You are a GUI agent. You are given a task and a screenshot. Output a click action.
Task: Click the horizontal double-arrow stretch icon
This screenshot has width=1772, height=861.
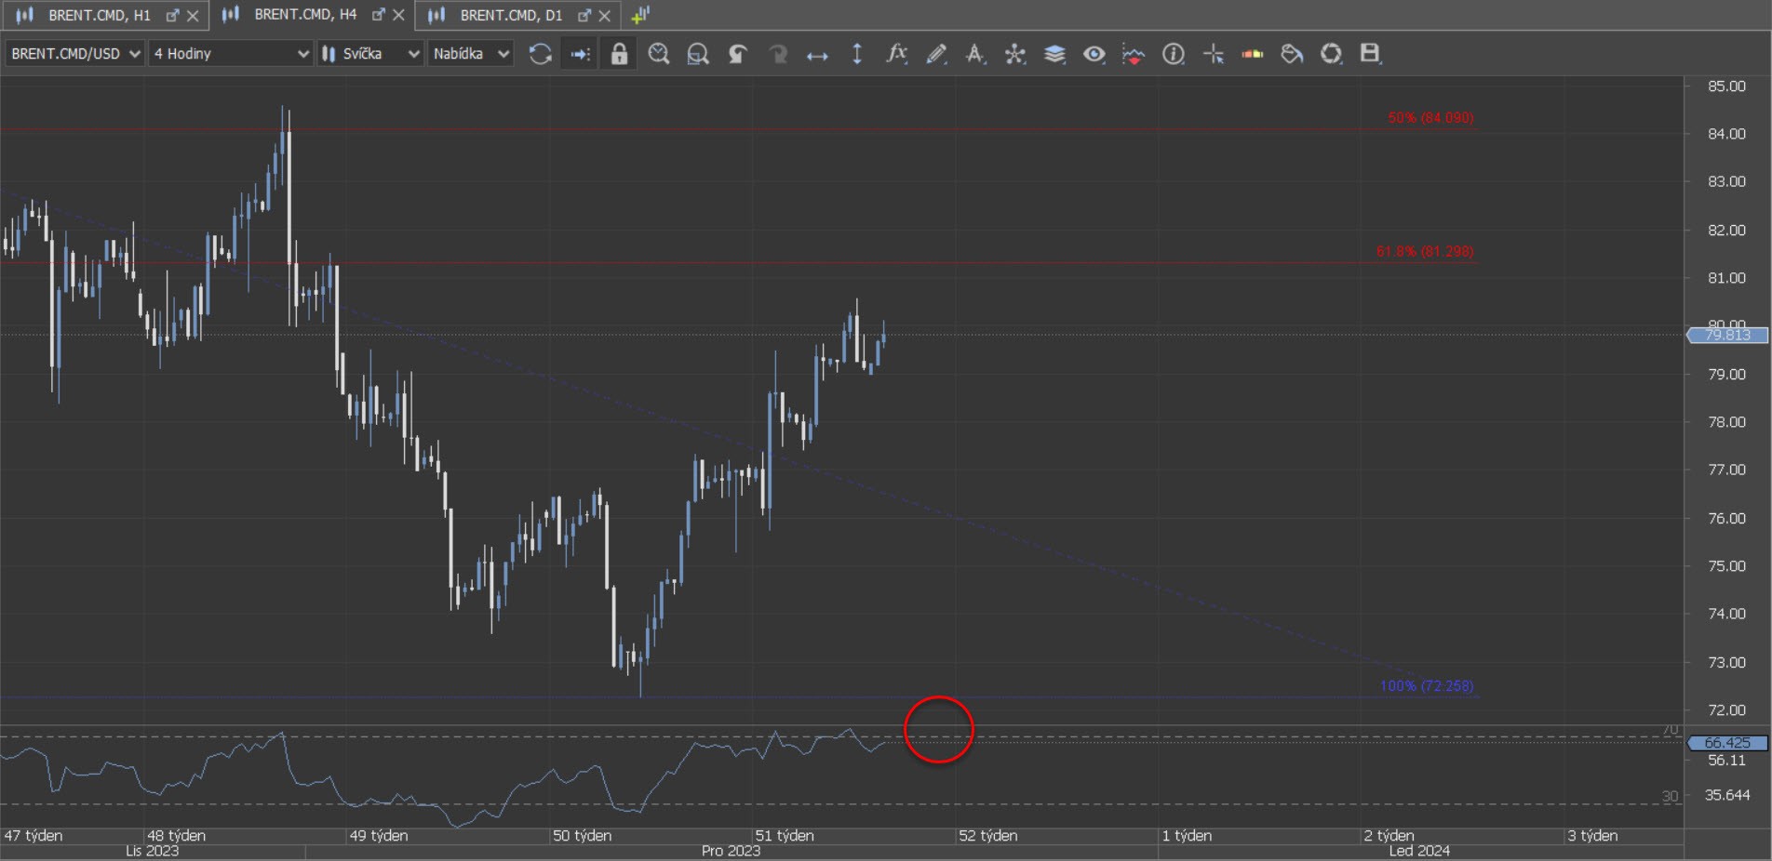tap(817, 55)
